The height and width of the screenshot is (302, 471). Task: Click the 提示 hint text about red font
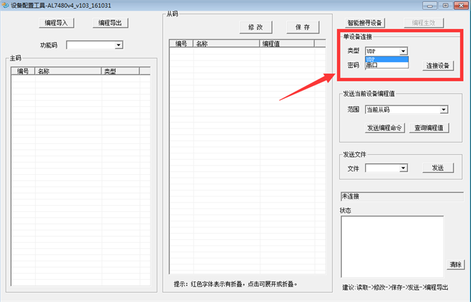235,284
